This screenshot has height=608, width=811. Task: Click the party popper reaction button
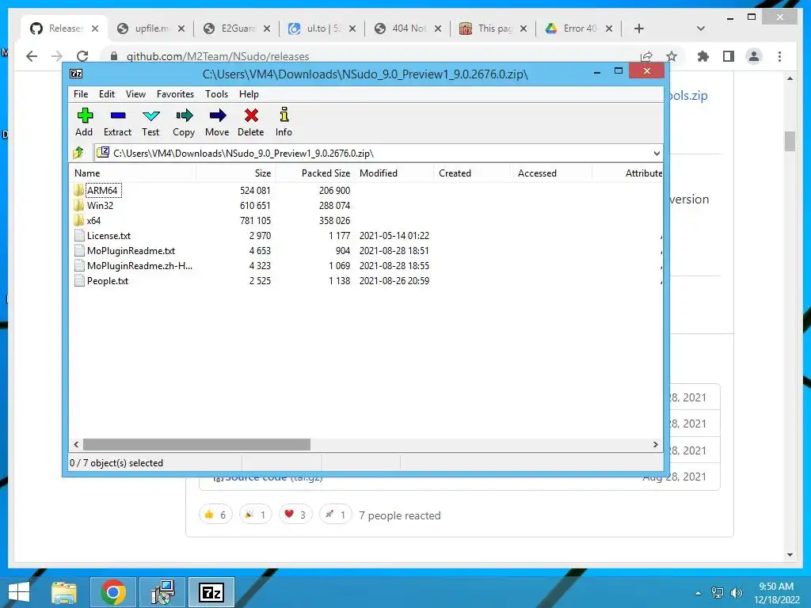pos(256,515)
